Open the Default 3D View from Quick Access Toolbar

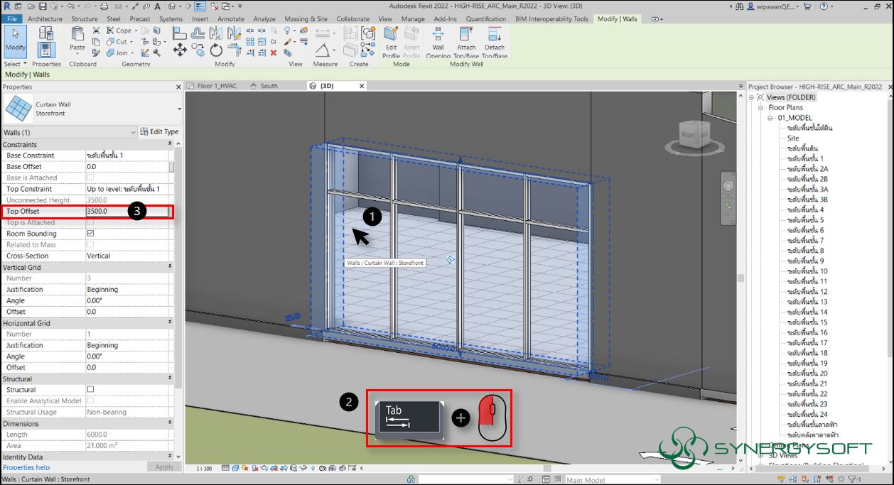(x=172, y=6)
